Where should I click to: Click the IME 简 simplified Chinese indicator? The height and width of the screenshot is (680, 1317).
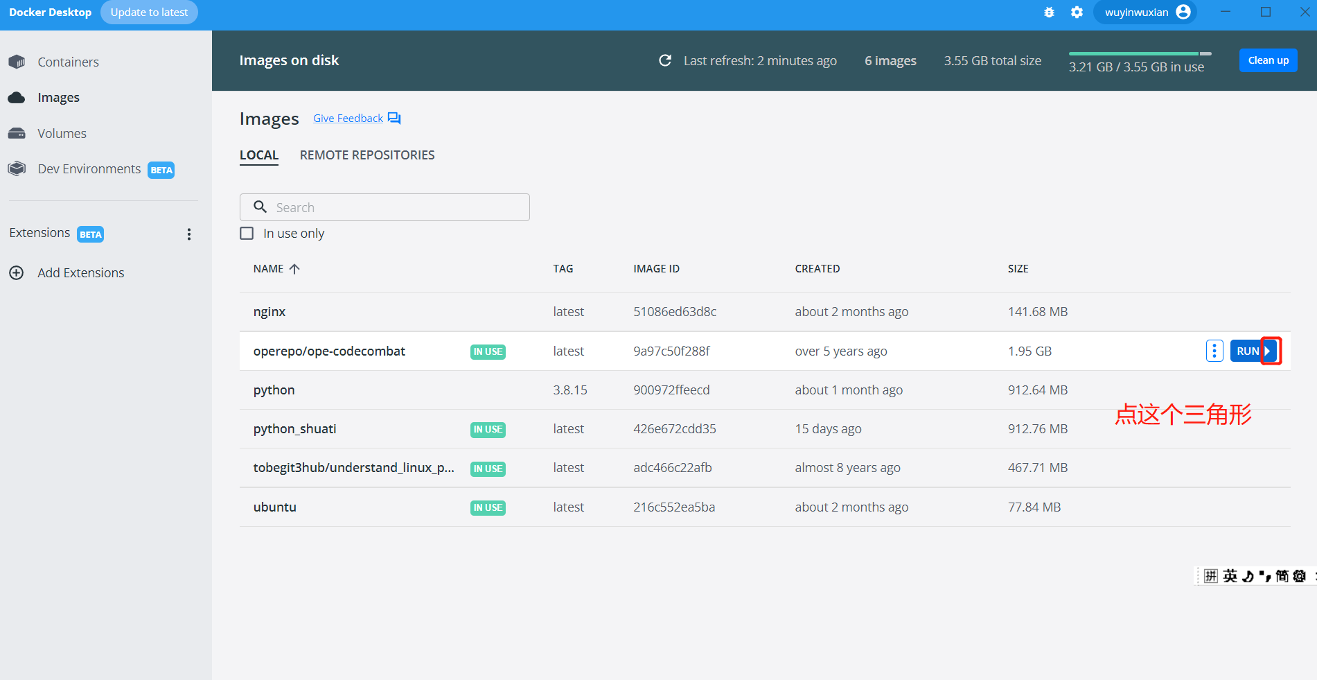1282,576
